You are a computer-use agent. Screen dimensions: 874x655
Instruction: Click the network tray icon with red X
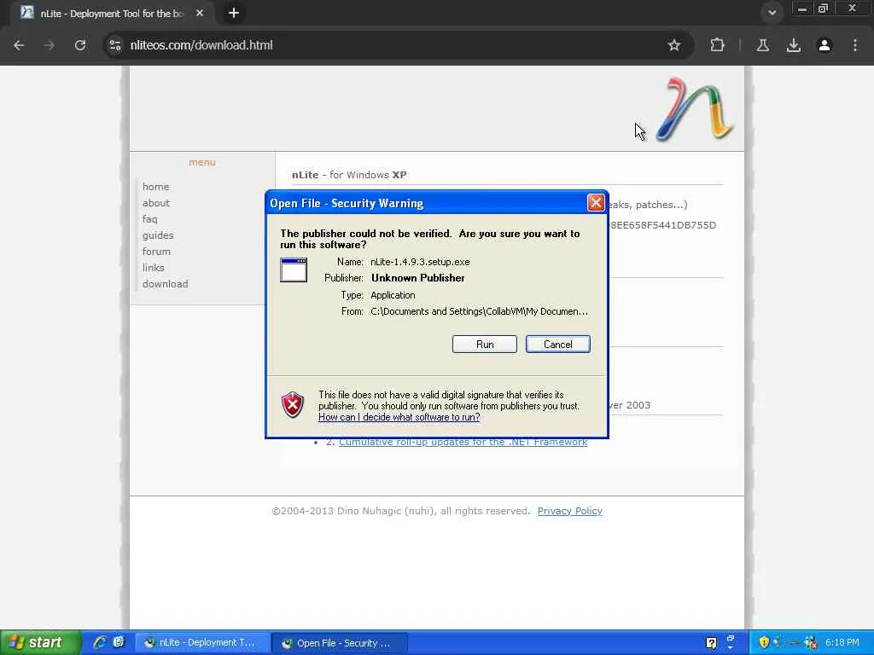811,642
